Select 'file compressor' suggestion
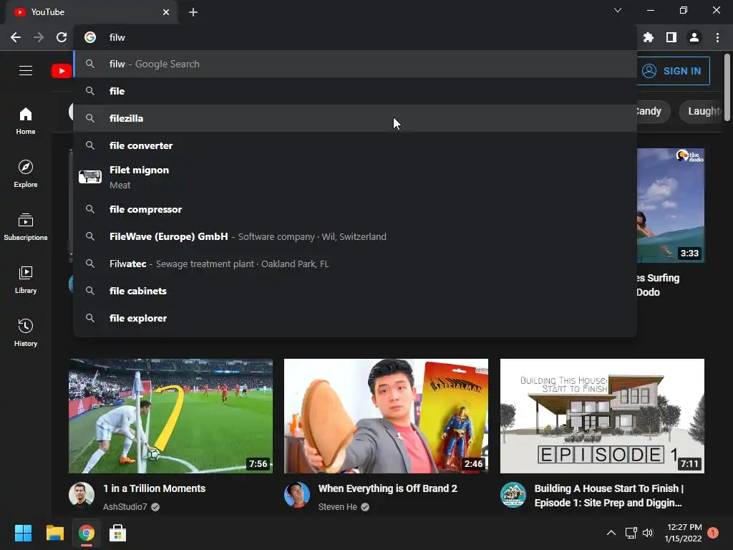 (x=355, y=210)
